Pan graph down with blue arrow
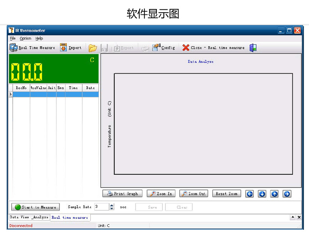 pyautogui.click(x=262, y=194)
